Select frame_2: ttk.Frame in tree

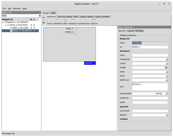[19, 25]
